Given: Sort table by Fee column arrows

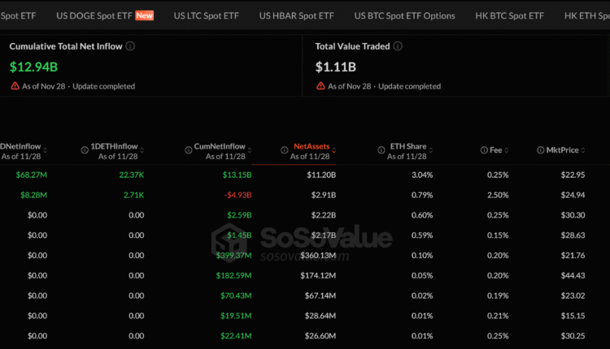Looking at the screenshot, I should (507, 150).
